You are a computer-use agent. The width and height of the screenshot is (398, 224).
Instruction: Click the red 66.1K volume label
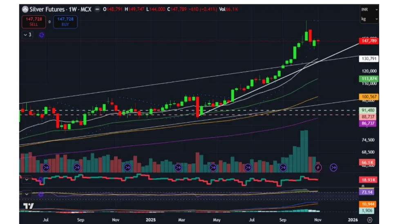pos(367,162)
